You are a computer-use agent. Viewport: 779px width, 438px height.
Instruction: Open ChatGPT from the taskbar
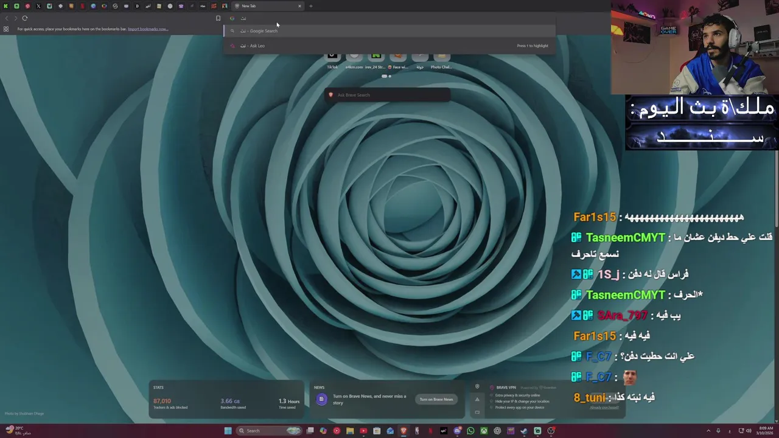coord(497,431)
